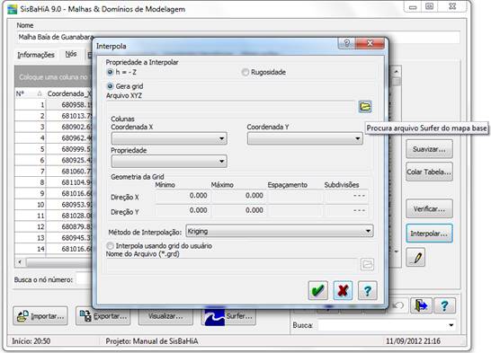Cancel the Interpola dialog with red X

(343, 290)
